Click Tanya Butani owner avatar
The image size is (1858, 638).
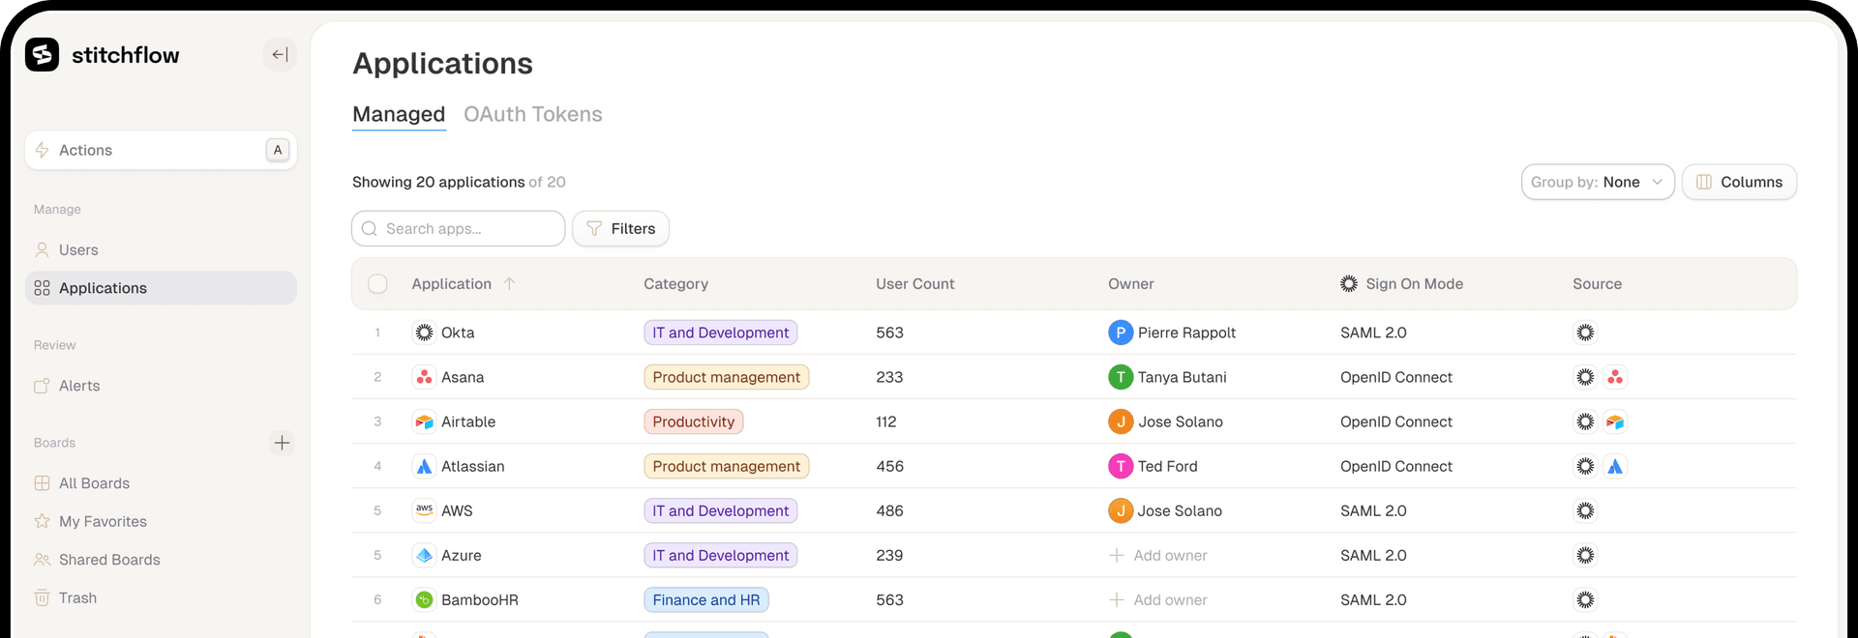tap(1120, 377)
